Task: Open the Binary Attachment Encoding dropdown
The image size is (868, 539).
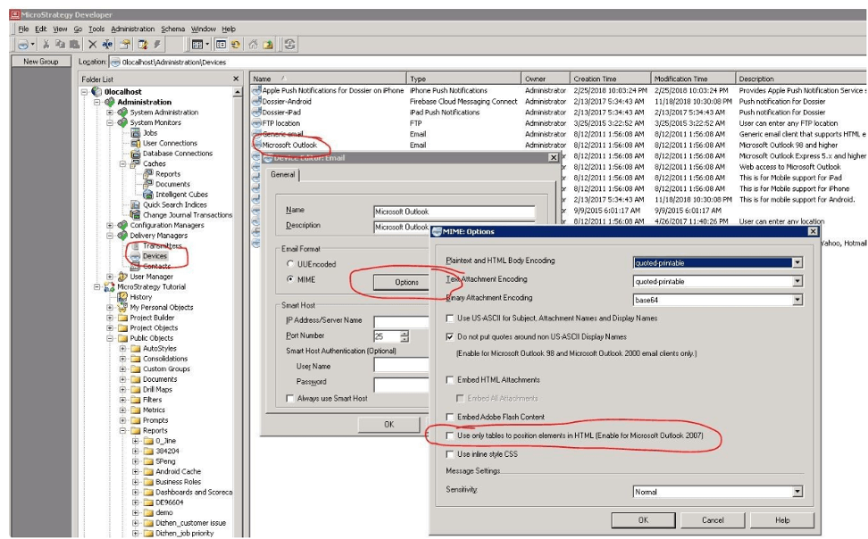Action: coord(797,299)
